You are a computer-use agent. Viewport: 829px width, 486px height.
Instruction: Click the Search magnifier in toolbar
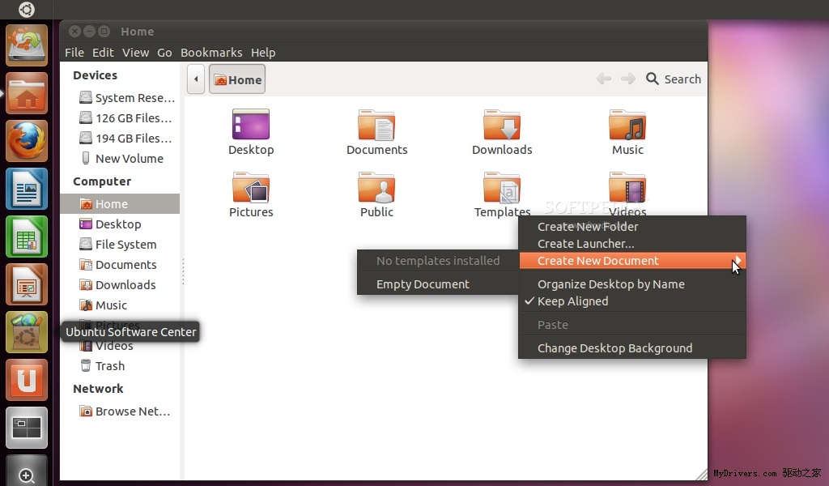653,79
